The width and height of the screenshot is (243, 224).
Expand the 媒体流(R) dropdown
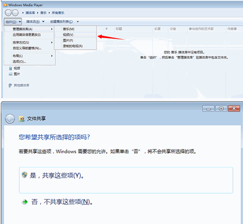(36, 21)
